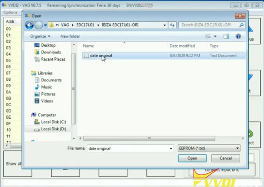Refresh the folder listing
Screen dimensions: 264x187
(x=172, y=25)
